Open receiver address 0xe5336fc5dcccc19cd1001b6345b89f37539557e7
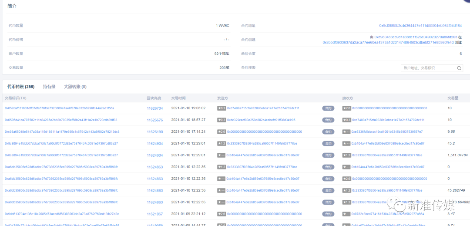The width and height of the screenshot is (470, 226). coord(387,132)
